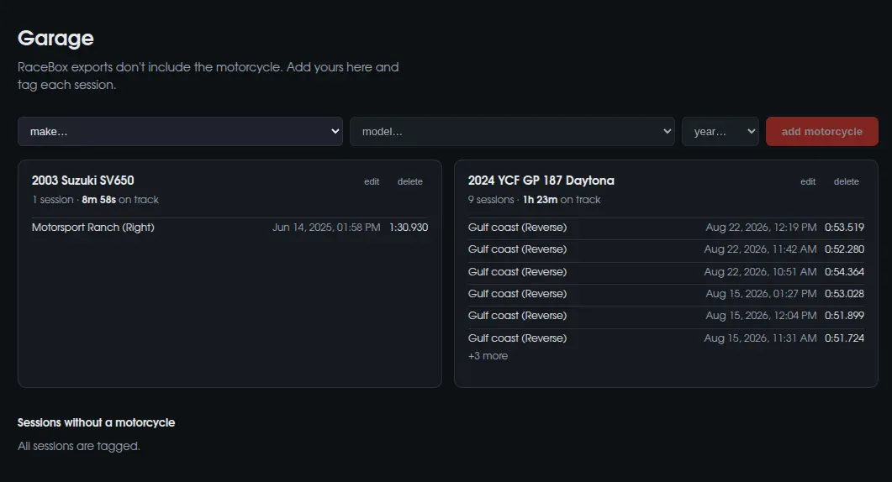Open the make dropdown

(x=180, y=131)
